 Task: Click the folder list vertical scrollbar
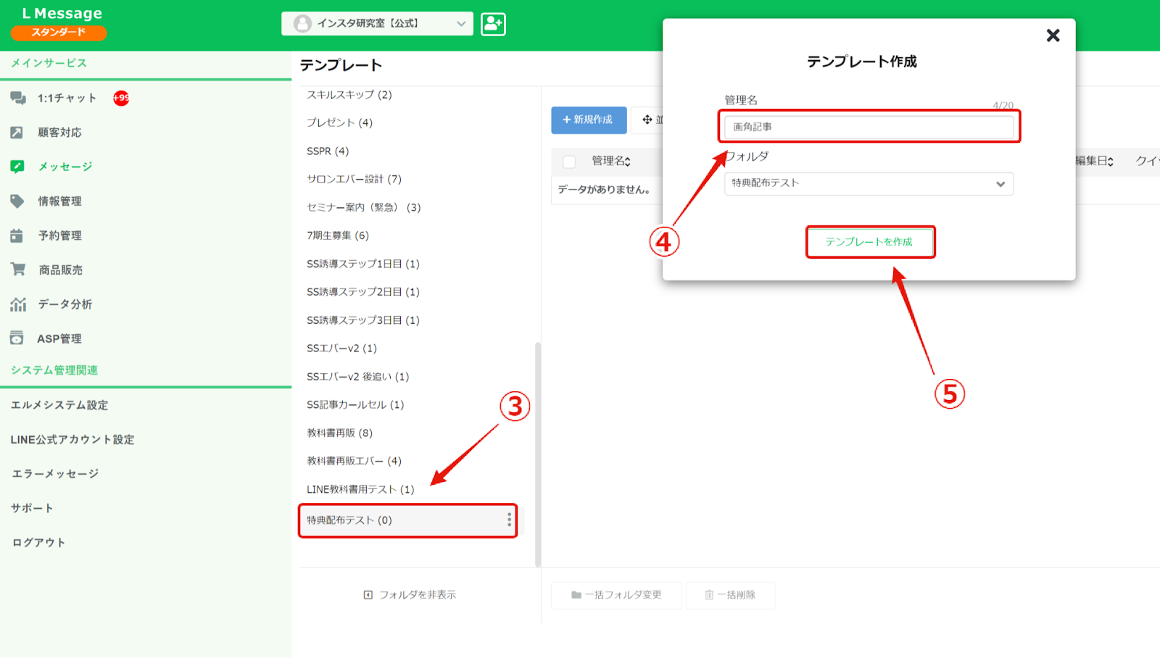pyautogui.click(x=538, y=454)
